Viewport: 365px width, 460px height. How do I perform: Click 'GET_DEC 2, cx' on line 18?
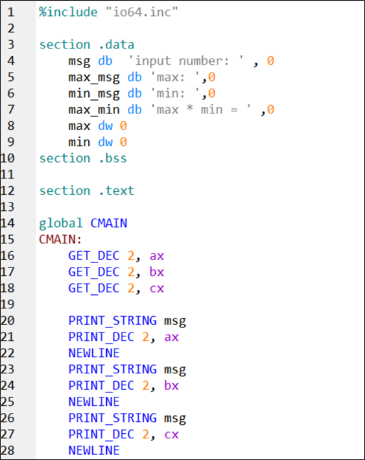116,288
